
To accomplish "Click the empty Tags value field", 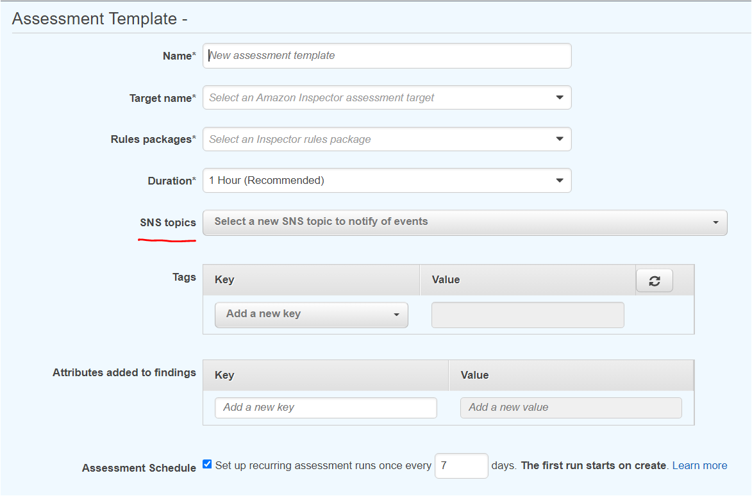I will pyautogui.click(x=527, y=315).
